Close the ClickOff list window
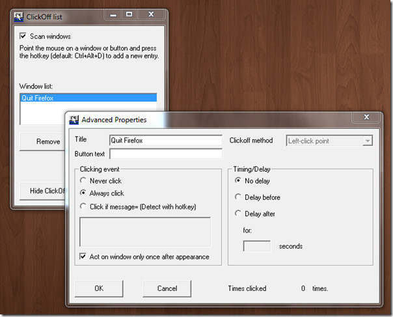Image resolution: width=393 pixels, height=317 pixels. [151, 14]
